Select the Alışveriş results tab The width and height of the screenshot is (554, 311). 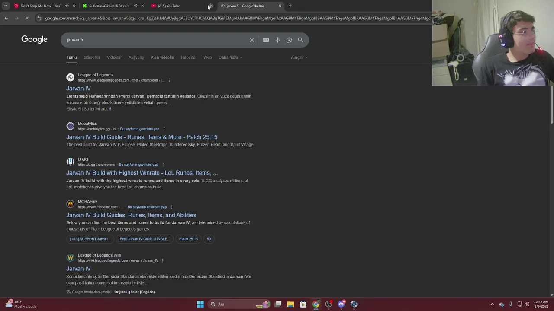(136, 57)
